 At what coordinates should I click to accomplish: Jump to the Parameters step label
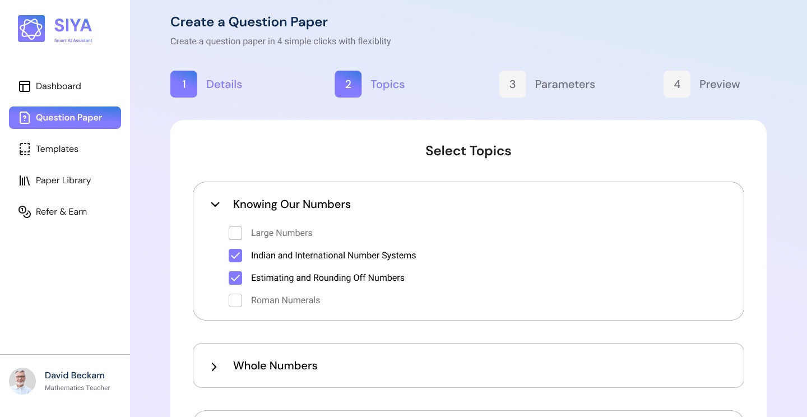coord(565,84)
